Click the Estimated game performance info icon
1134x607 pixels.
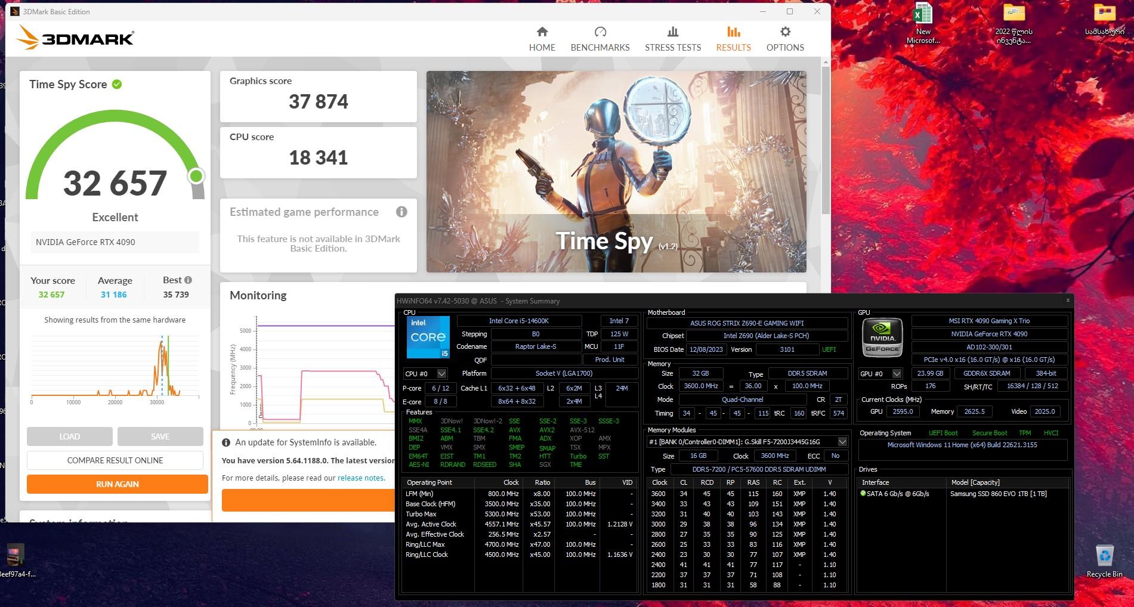401,212
